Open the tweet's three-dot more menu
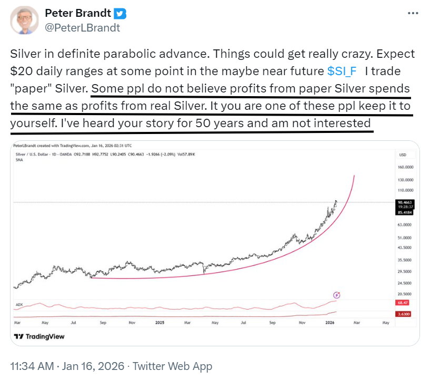 point(413,13)
